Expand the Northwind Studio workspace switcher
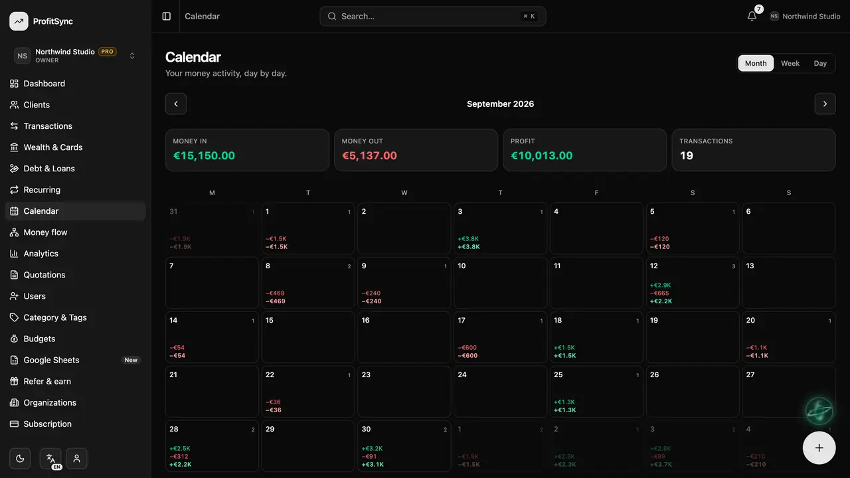This screenshot has width=850, height=478. click(76, 56)
